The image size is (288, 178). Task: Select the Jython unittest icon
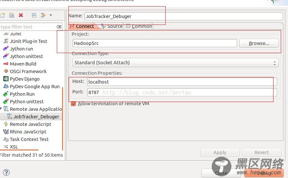pyautogui.click(x=6, y=56)
